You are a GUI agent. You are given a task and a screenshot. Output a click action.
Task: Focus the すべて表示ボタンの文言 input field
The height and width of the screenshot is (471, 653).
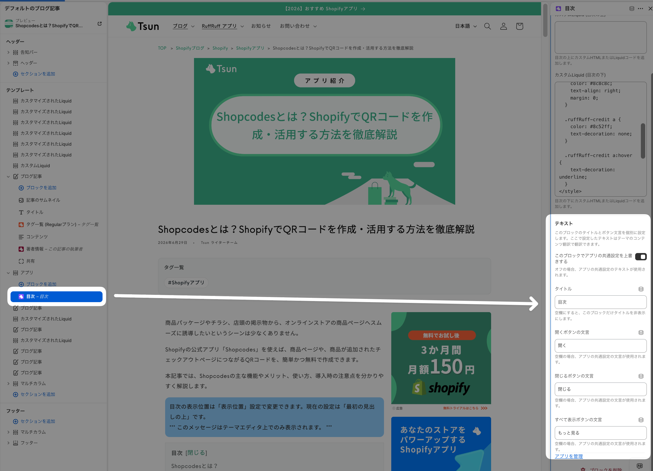(x=601, y=433)
